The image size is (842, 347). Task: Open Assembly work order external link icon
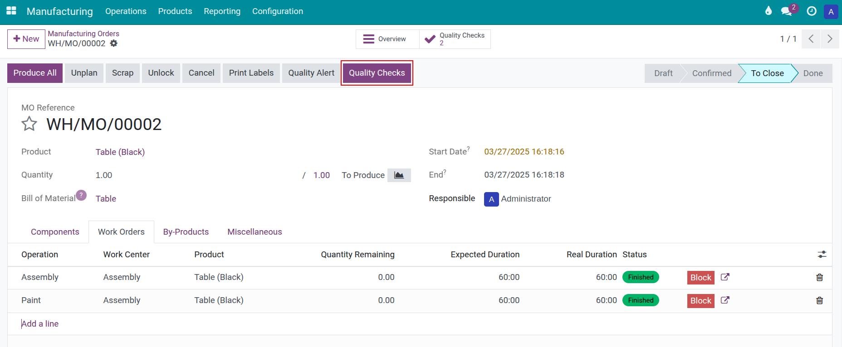pos(725,277)
